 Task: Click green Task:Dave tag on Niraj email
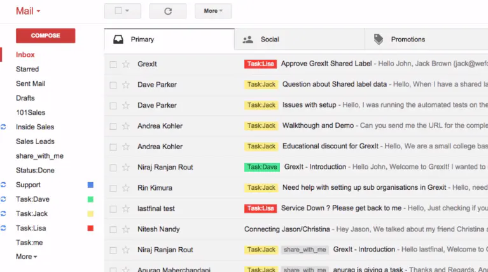(262, 167)
